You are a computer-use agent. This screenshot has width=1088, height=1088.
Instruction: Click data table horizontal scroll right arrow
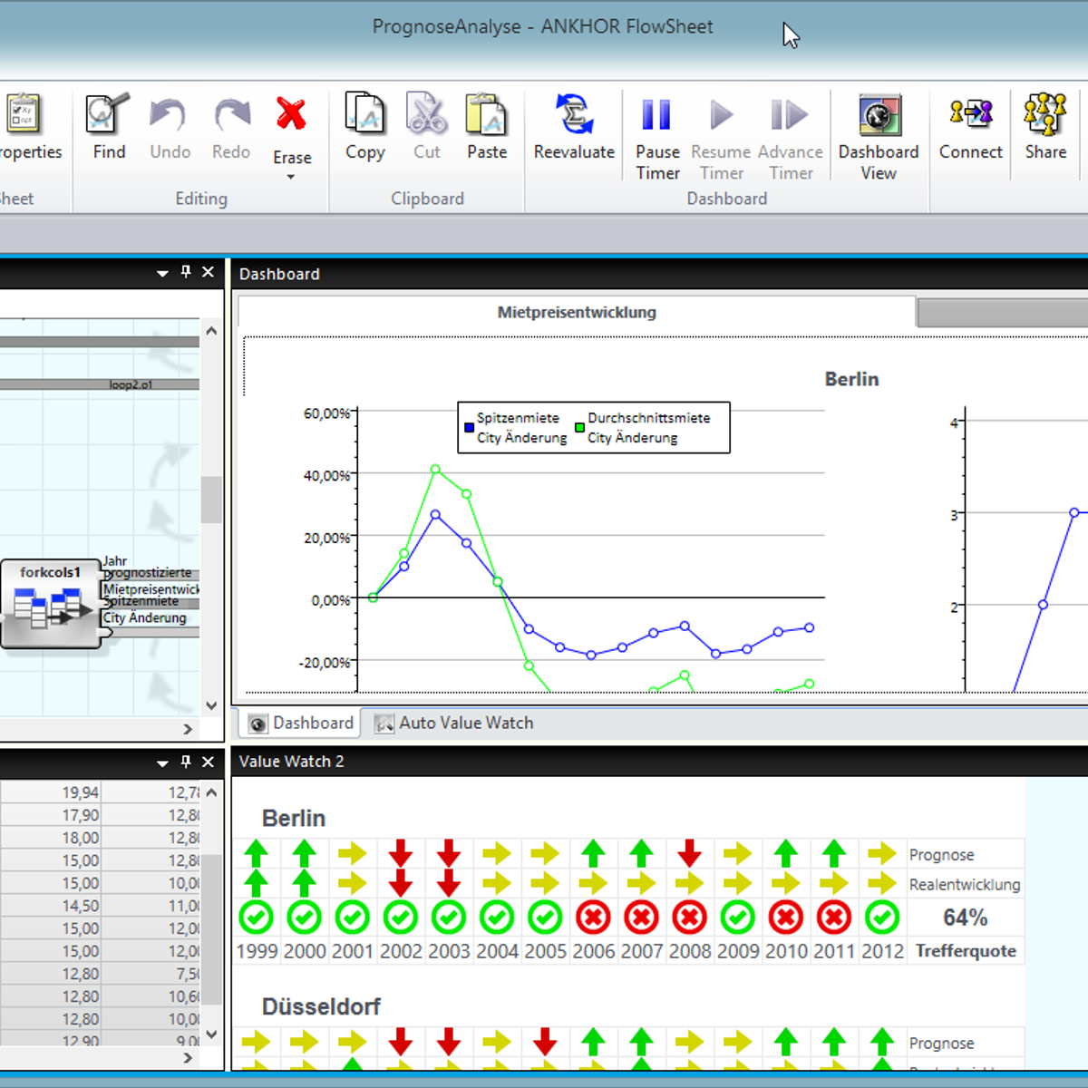[x=188, y=1057]
